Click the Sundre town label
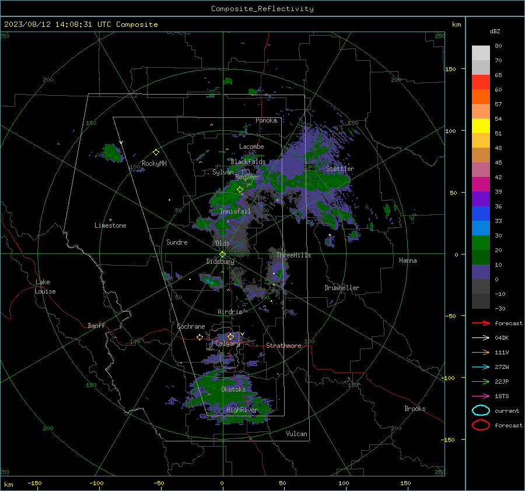This screenshot has width=525, height=491. click(177, 242)
